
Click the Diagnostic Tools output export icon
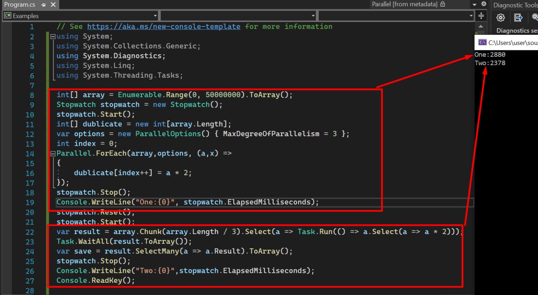pyautogui.click(x=518, y=17)
